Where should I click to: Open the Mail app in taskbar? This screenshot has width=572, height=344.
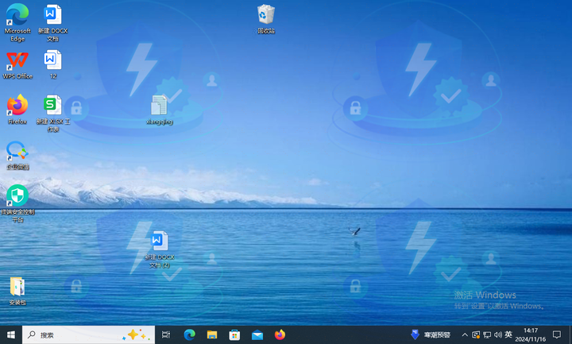[257, 335]
